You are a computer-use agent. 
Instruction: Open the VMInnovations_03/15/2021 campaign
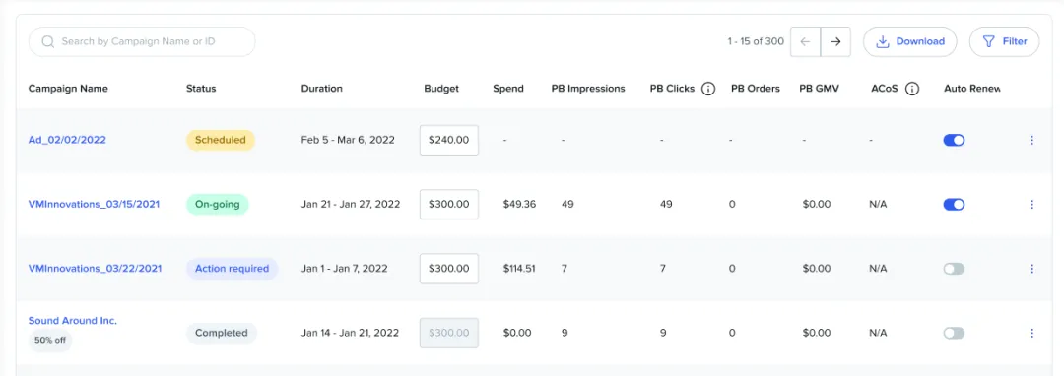click(94, 204)
